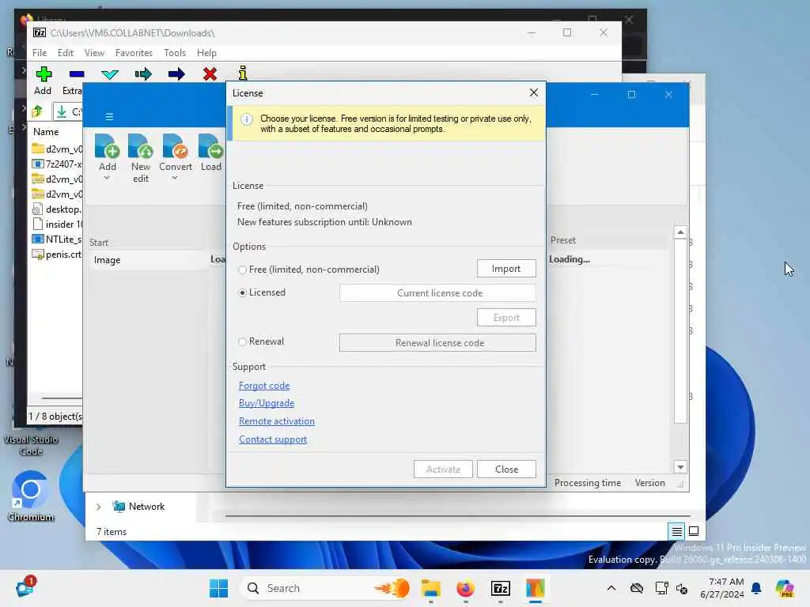Click NTLite New edit icon
This screenshot has width=810, height=607.
pos(141,146)
